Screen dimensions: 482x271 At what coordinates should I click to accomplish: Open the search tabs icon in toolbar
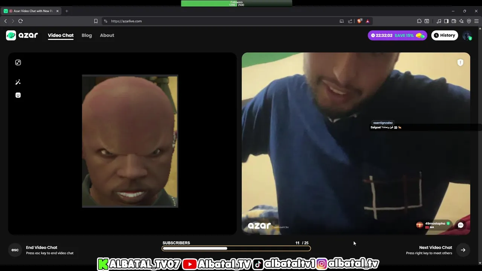pos(427,21)
